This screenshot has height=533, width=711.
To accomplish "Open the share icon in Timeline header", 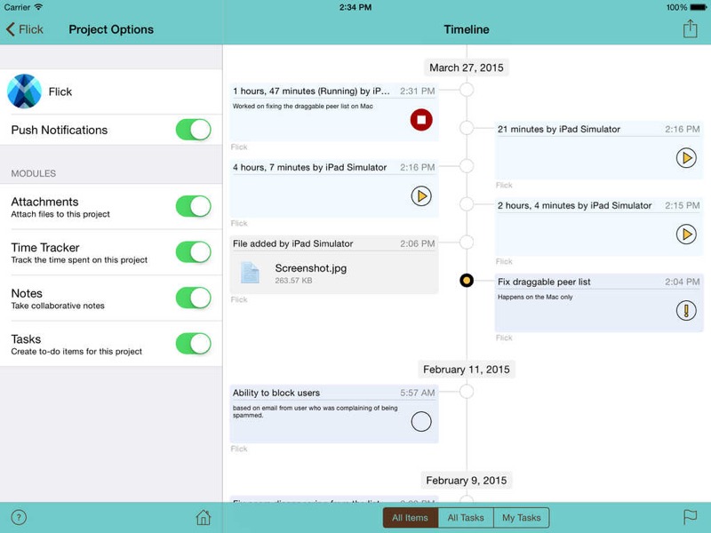I will pyautogui.click(x=690, y=29).
